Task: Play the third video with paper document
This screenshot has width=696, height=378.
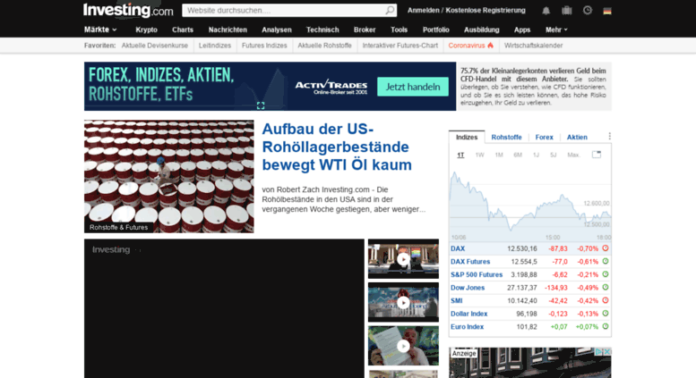Action: click(x=403, y=346)
